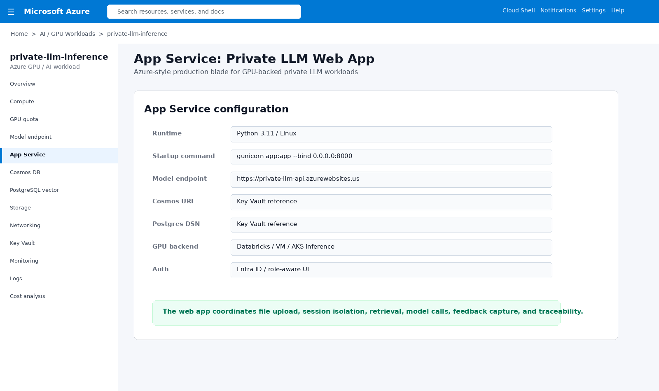Click the Azure-style production blade subtitle

tap(246, 72)
